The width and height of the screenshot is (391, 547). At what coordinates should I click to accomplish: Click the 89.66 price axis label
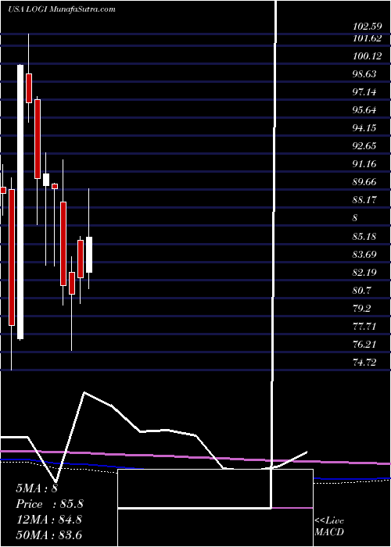click(x=364, y=182)
